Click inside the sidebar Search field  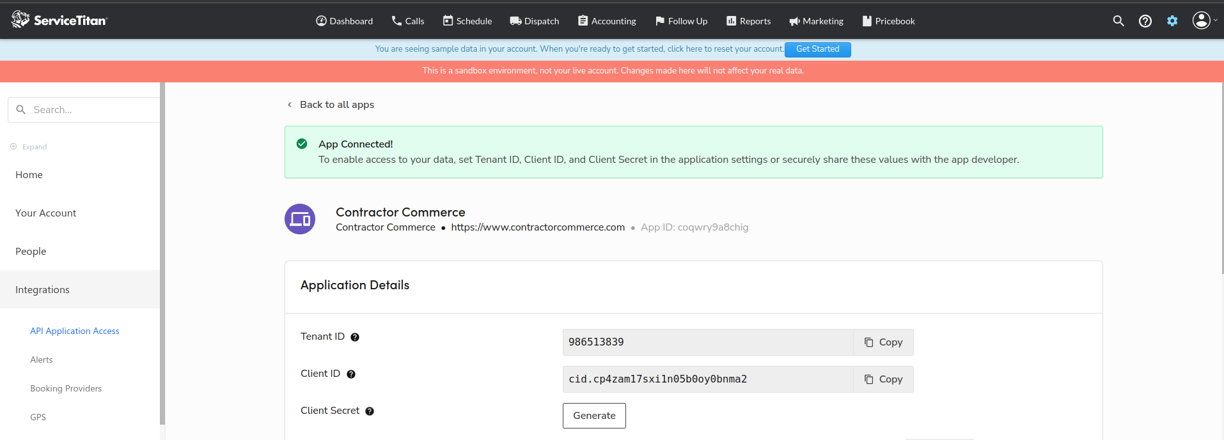tap(84, 110)
